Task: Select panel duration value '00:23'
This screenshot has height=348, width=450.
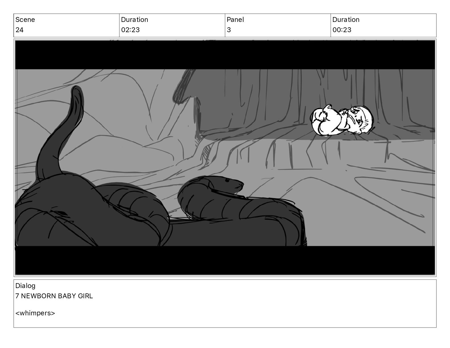Action: [x=342, y=30]
